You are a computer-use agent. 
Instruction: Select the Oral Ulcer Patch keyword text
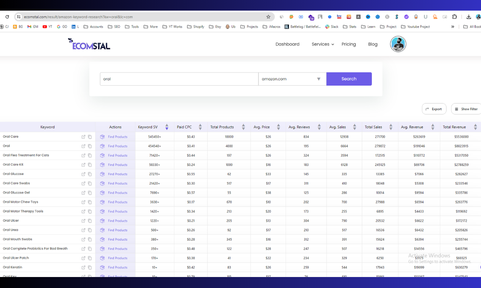pos(16,258)
